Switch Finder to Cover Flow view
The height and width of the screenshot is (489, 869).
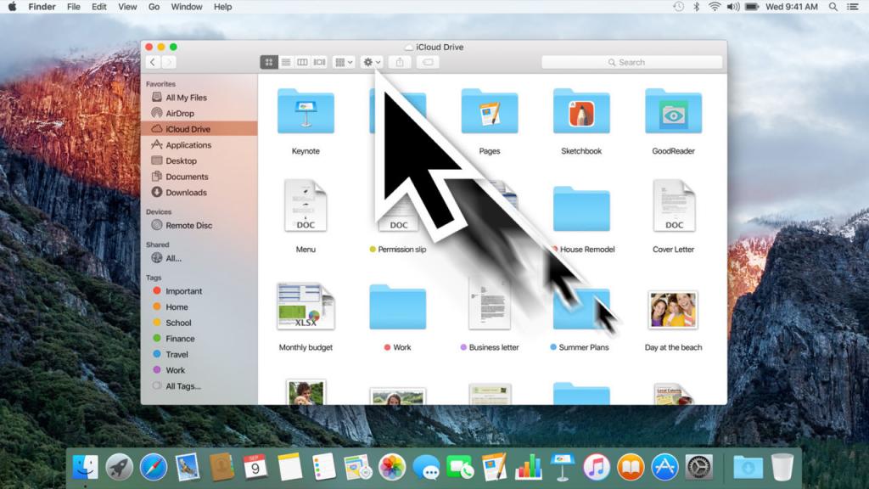coord(319,62)
